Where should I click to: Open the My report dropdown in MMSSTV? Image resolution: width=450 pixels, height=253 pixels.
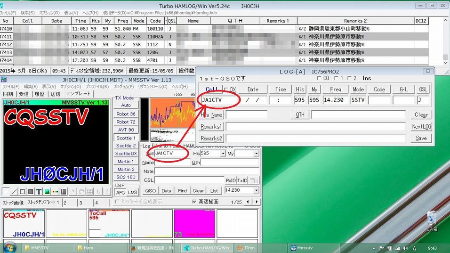[256, 154]
